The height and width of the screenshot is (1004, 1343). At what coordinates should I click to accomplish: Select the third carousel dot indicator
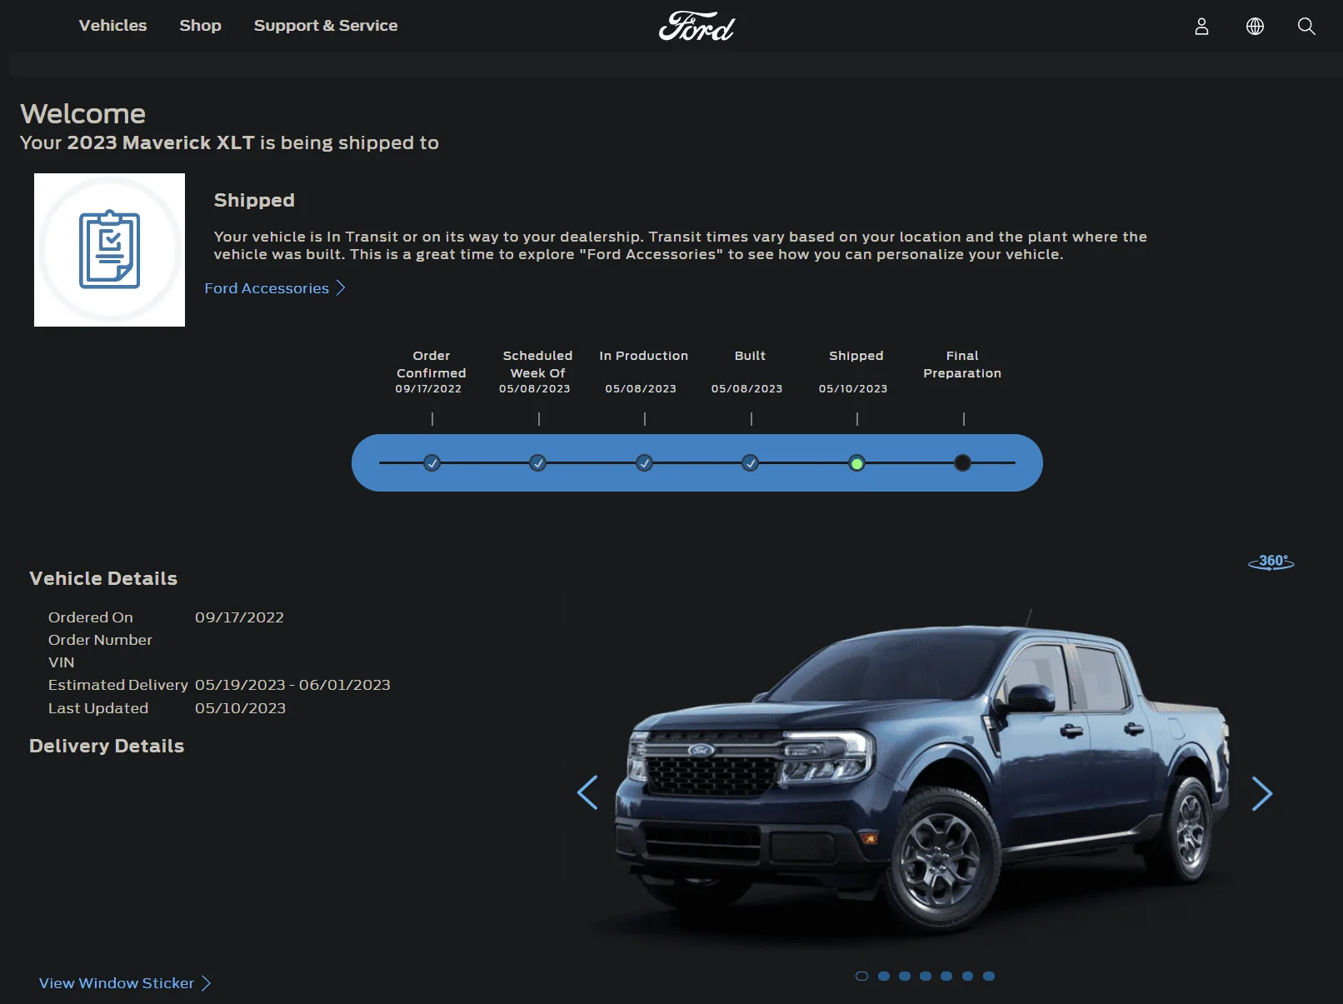tap(905, 977)
